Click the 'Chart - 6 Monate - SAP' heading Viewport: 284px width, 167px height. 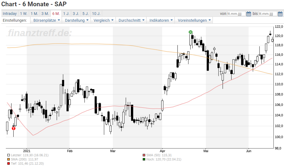point(34,4)
